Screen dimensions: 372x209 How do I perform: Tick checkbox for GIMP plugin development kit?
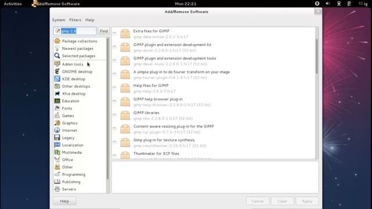point(115,48)
